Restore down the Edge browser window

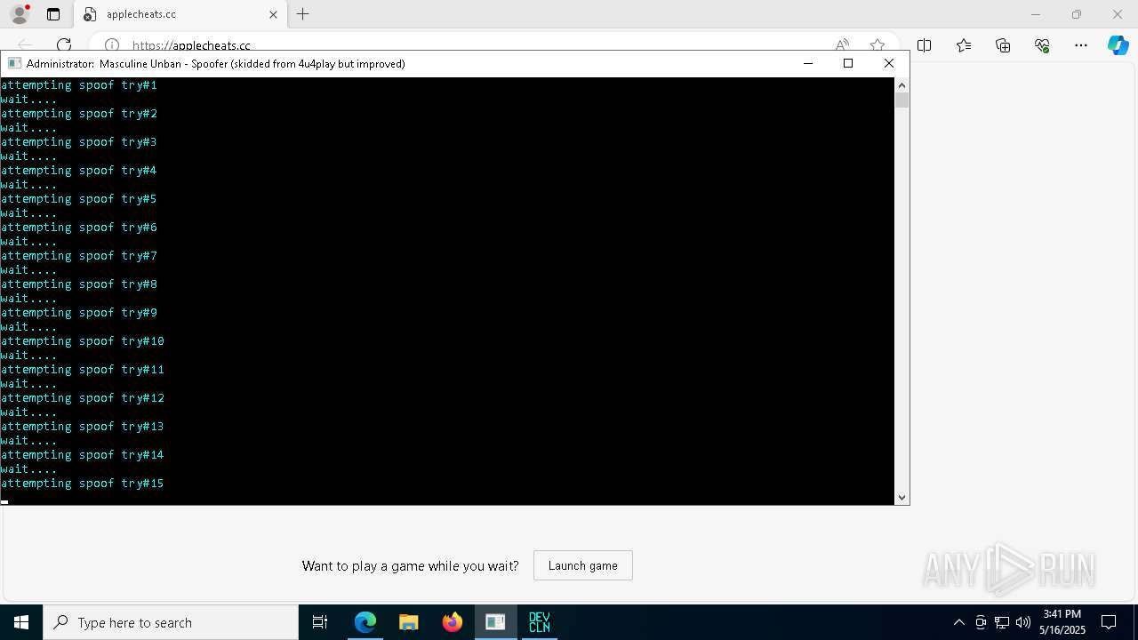1077,14
